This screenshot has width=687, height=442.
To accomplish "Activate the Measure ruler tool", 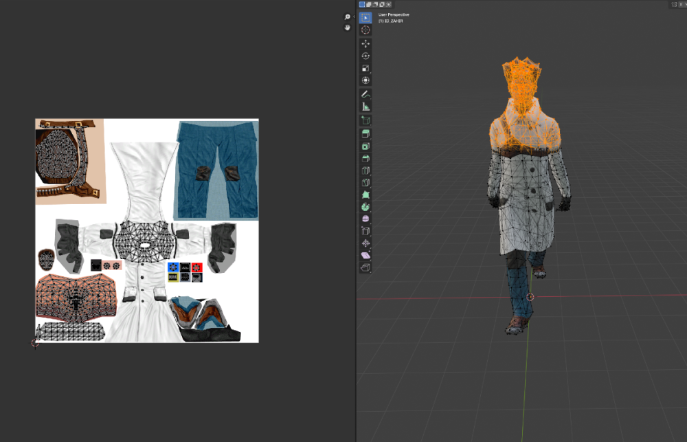I will (x=365, y=107).
